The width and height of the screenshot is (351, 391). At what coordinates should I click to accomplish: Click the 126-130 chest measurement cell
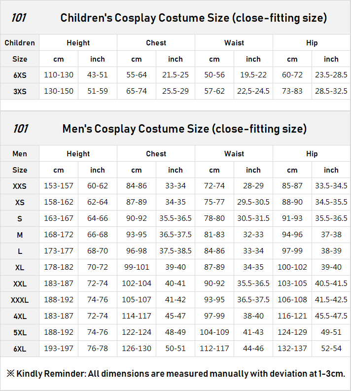point(137,349)
